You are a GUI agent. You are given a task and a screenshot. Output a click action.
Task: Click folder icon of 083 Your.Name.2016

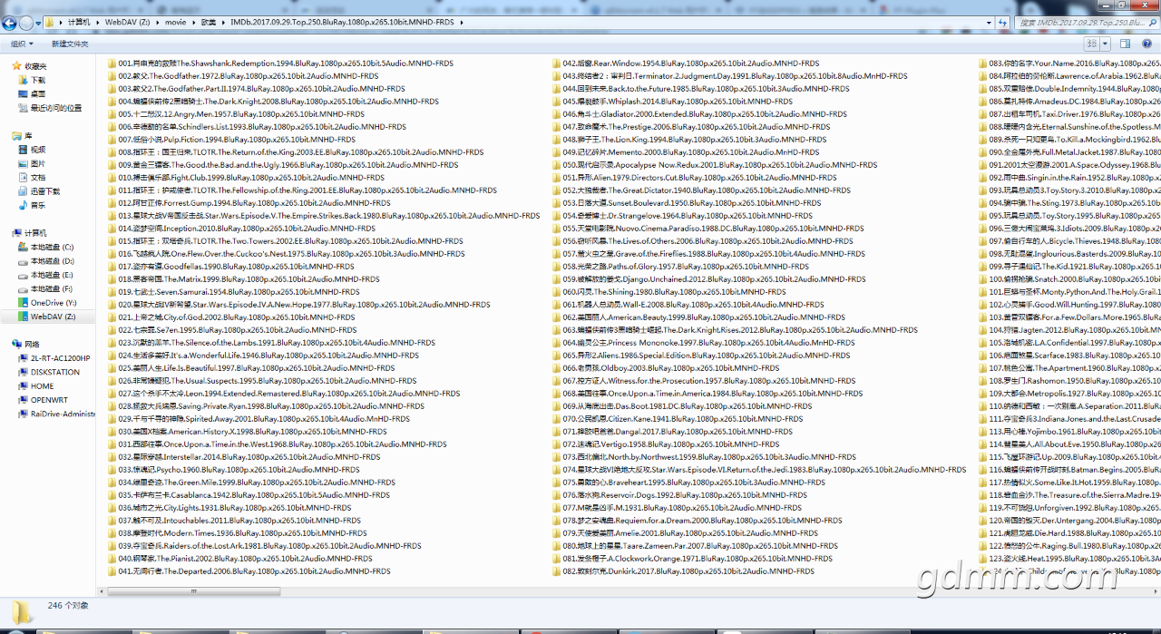982,63
